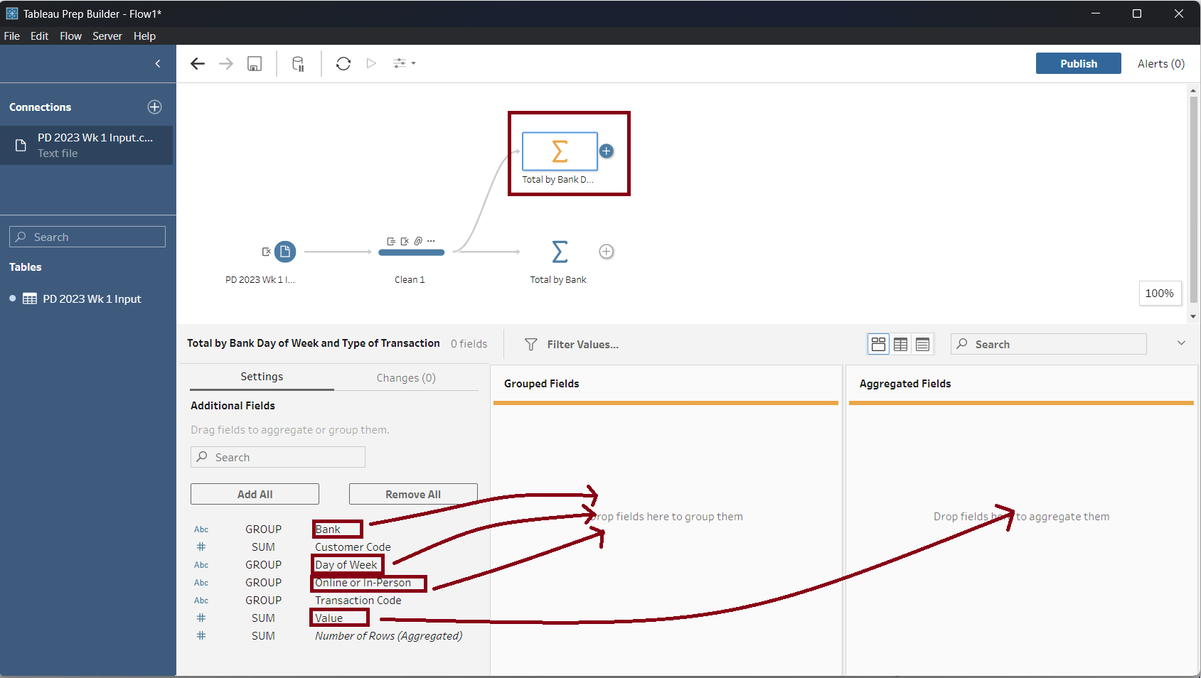Select the Total by Bank aggregate step
Viewport: 1201px width, 678px height.
[560, 252]
